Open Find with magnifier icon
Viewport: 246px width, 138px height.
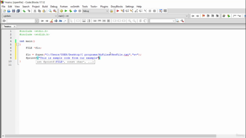50,11
